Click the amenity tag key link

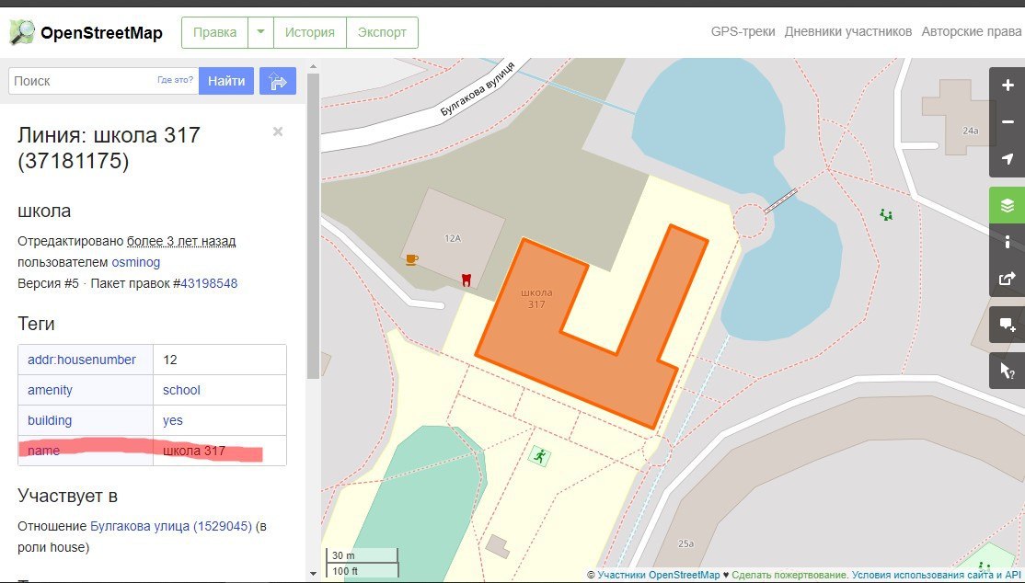click(x=50, y=390)
